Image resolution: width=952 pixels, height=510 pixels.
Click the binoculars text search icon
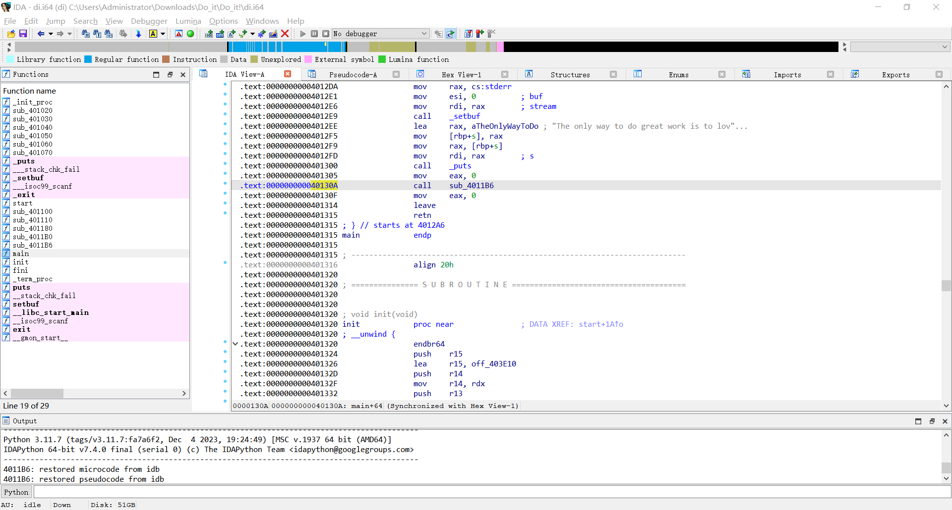(97, 34)
